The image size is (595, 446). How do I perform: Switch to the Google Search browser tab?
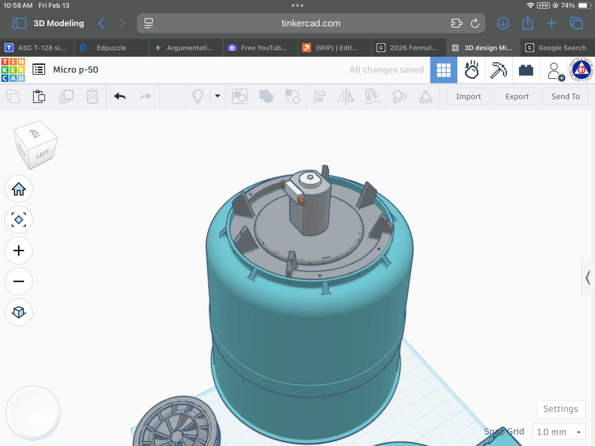558,48
